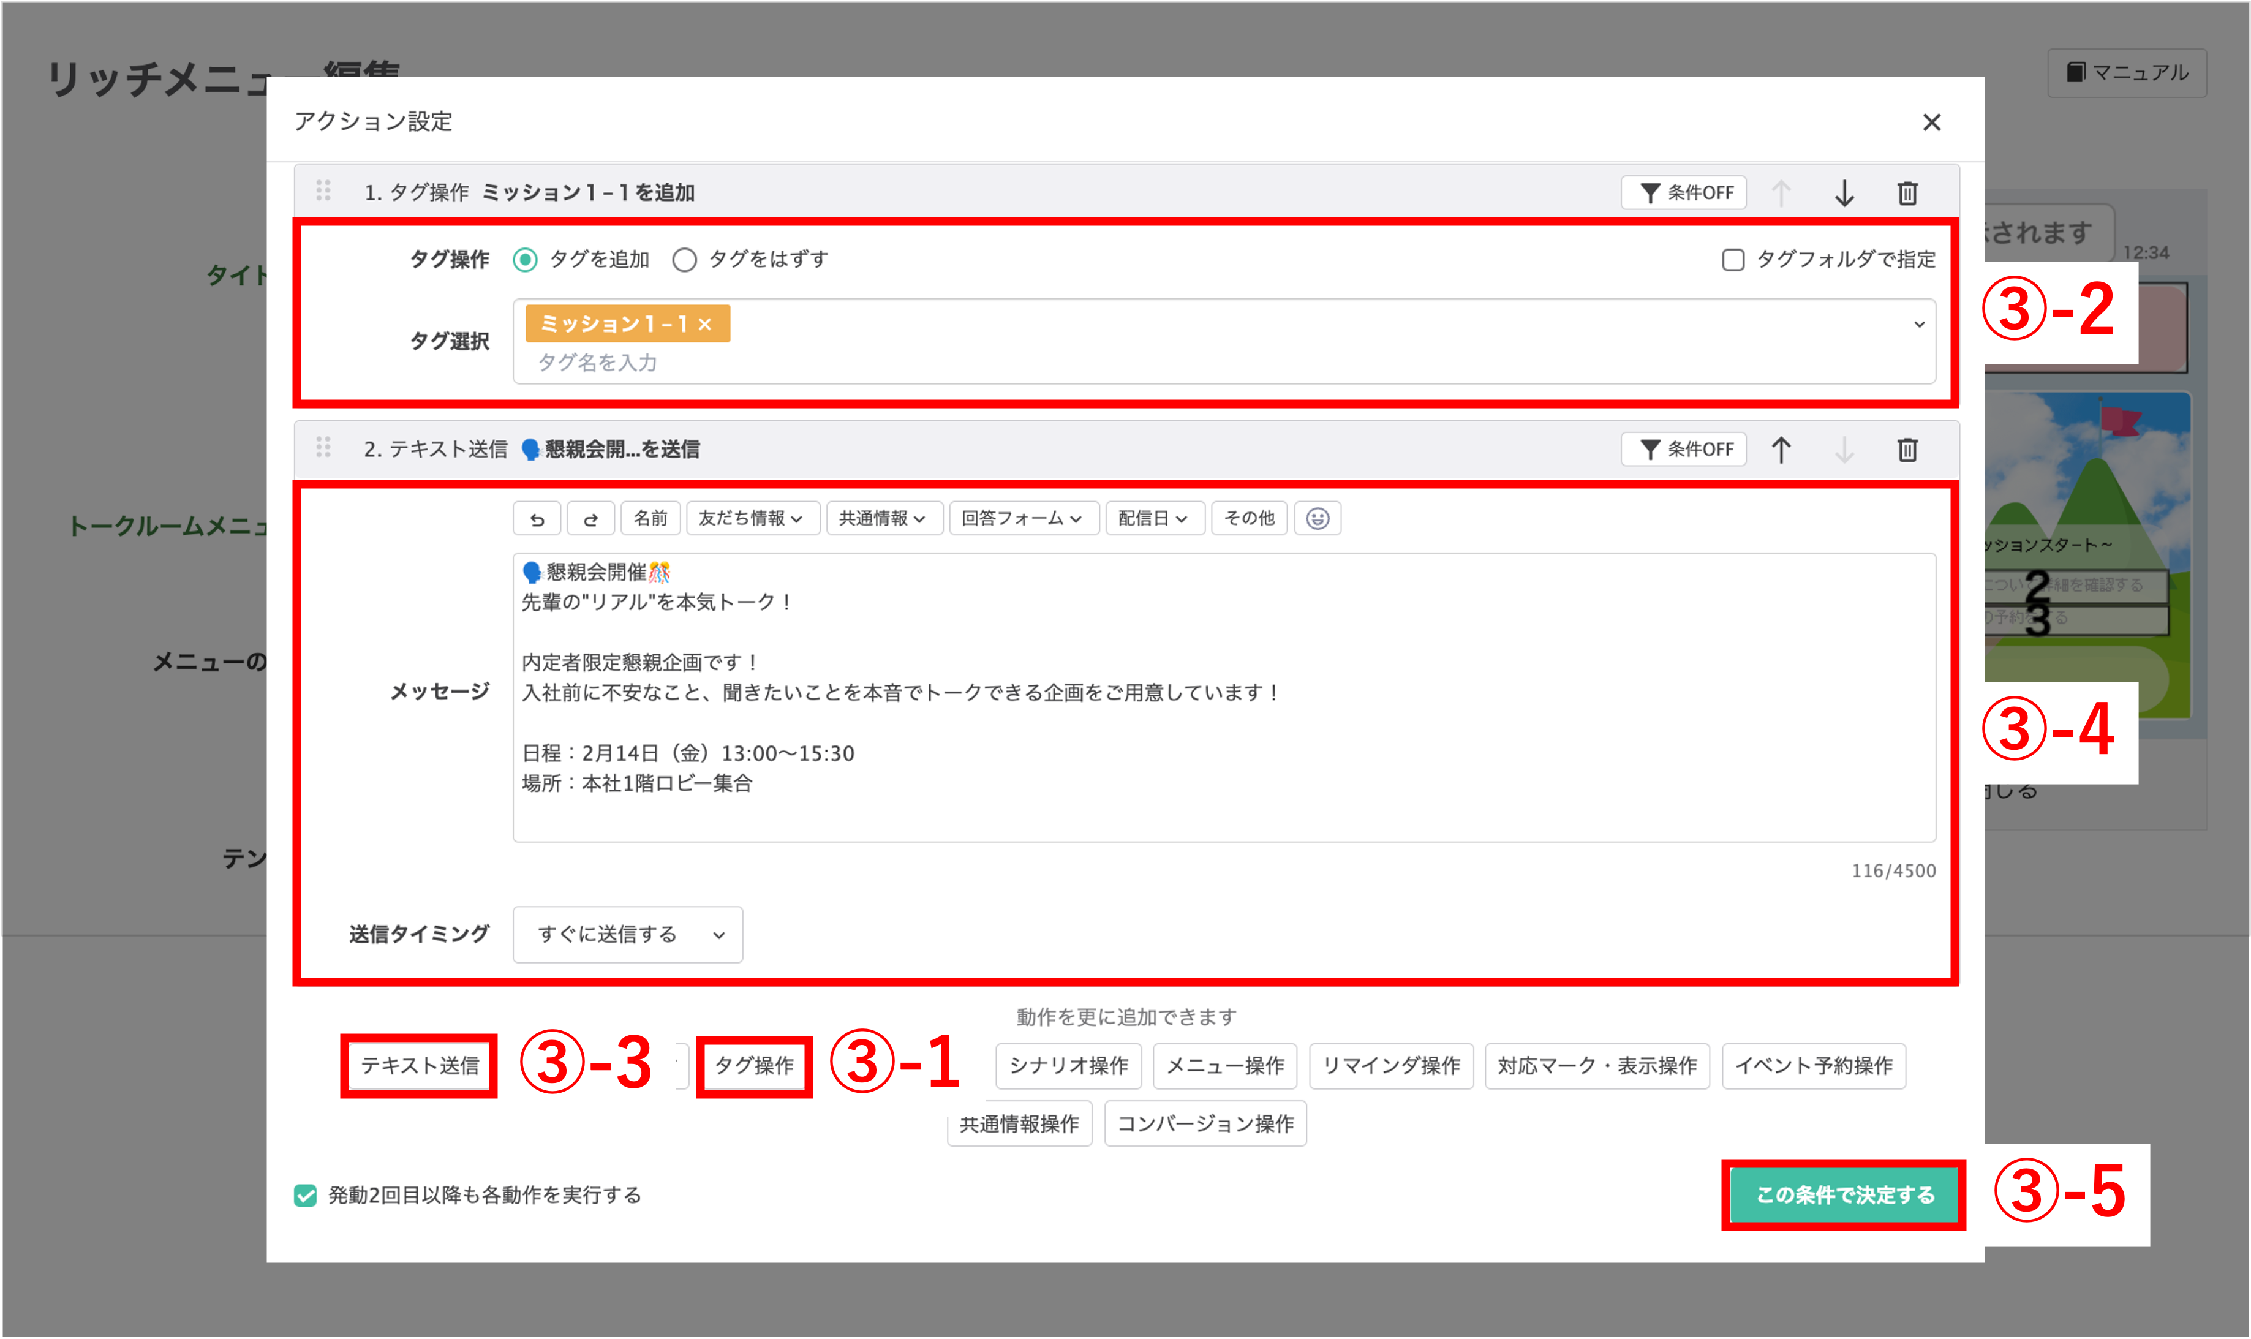The image size is (2251, 1339).
Task: Toggle 条件OFF filter on action 1
Action: point(1684,193)
